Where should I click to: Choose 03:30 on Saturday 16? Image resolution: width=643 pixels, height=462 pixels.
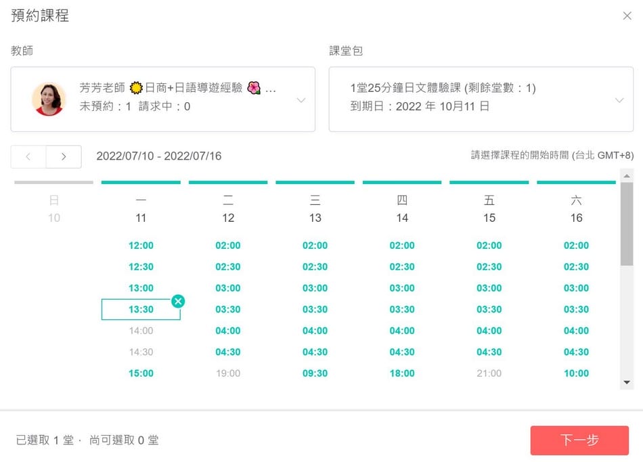point(576,310)
